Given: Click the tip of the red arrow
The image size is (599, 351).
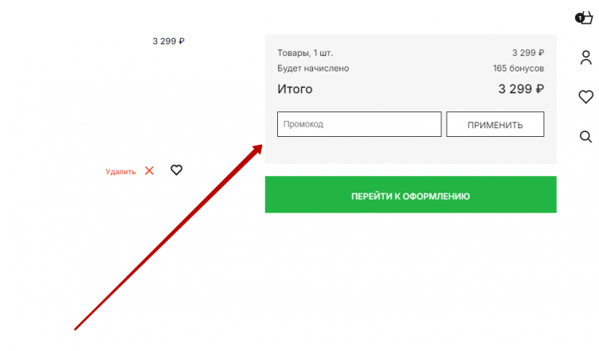Looking at the screenshot, I should click(x=260, y=146).
